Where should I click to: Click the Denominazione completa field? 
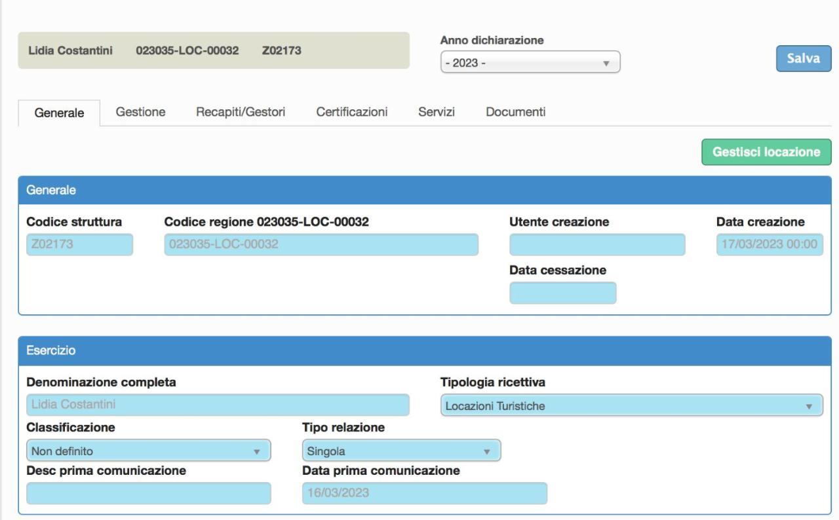(x=218, y=405)
